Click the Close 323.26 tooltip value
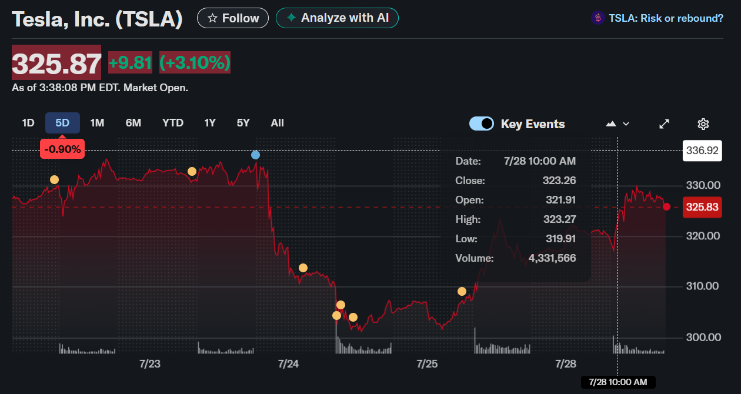Screen dimensions: 741x394 (x=559, y=181)
